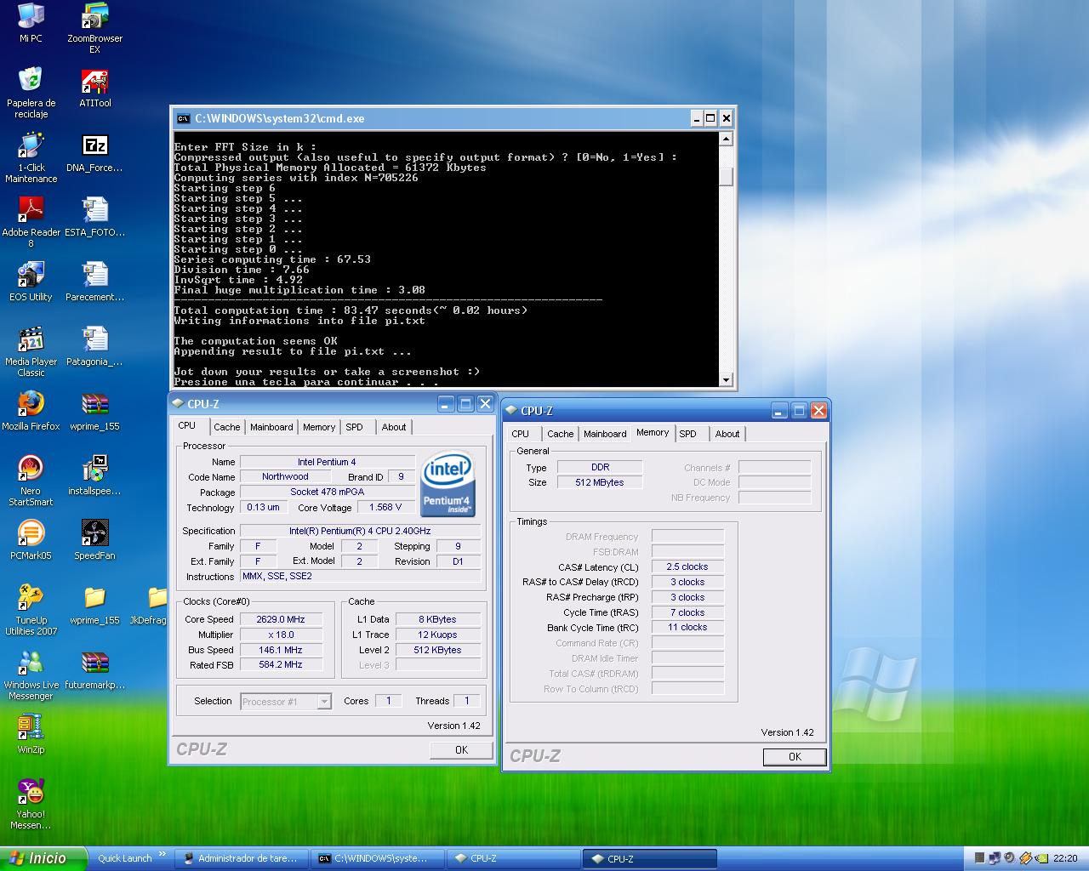Click the Multiplier value x 18.0

(281, 635)
